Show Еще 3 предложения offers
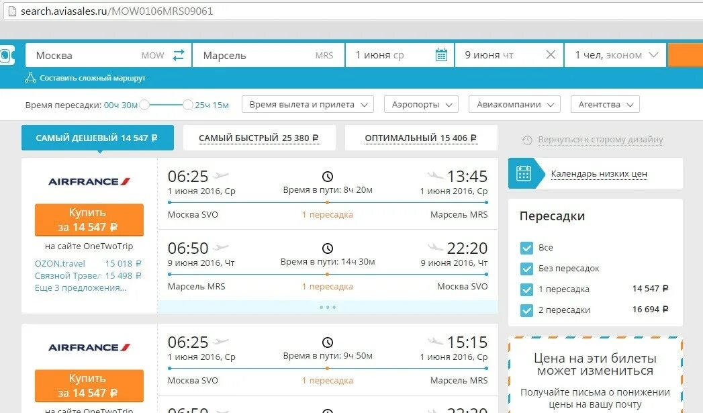This screenshot has height=413, width=703. coord(81,288)
